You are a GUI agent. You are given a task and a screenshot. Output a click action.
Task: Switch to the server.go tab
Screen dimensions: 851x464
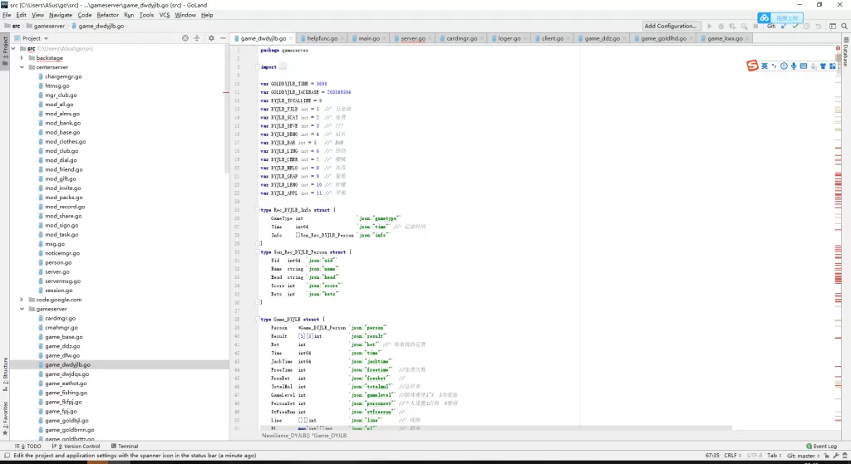pos(412,38)
